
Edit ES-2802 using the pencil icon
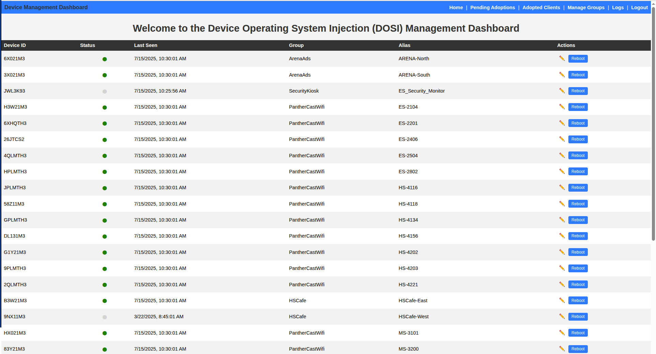click(562, 171)
